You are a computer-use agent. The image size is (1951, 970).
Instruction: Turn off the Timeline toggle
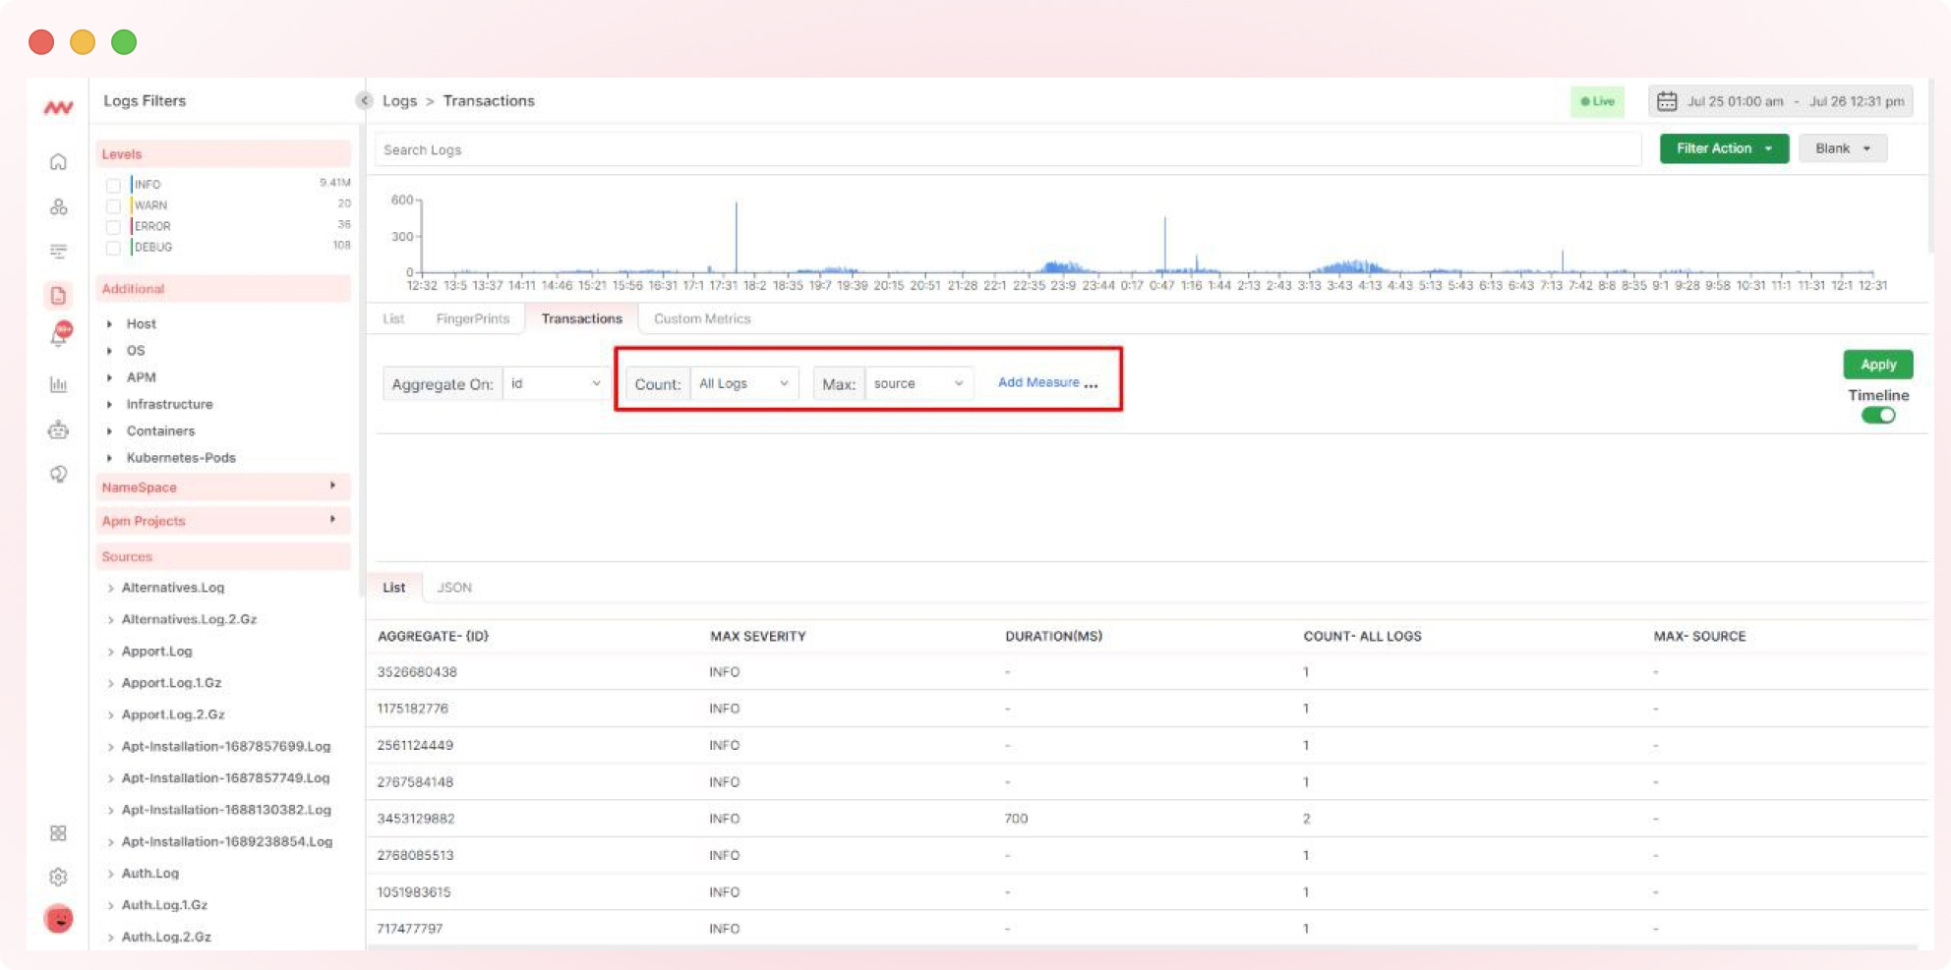click(1878, 415)
